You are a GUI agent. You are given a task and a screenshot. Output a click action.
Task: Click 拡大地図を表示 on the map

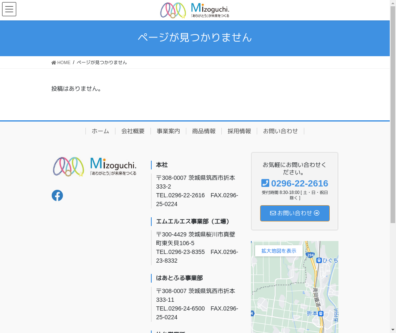pyautogui.click(x=278, y=251)
